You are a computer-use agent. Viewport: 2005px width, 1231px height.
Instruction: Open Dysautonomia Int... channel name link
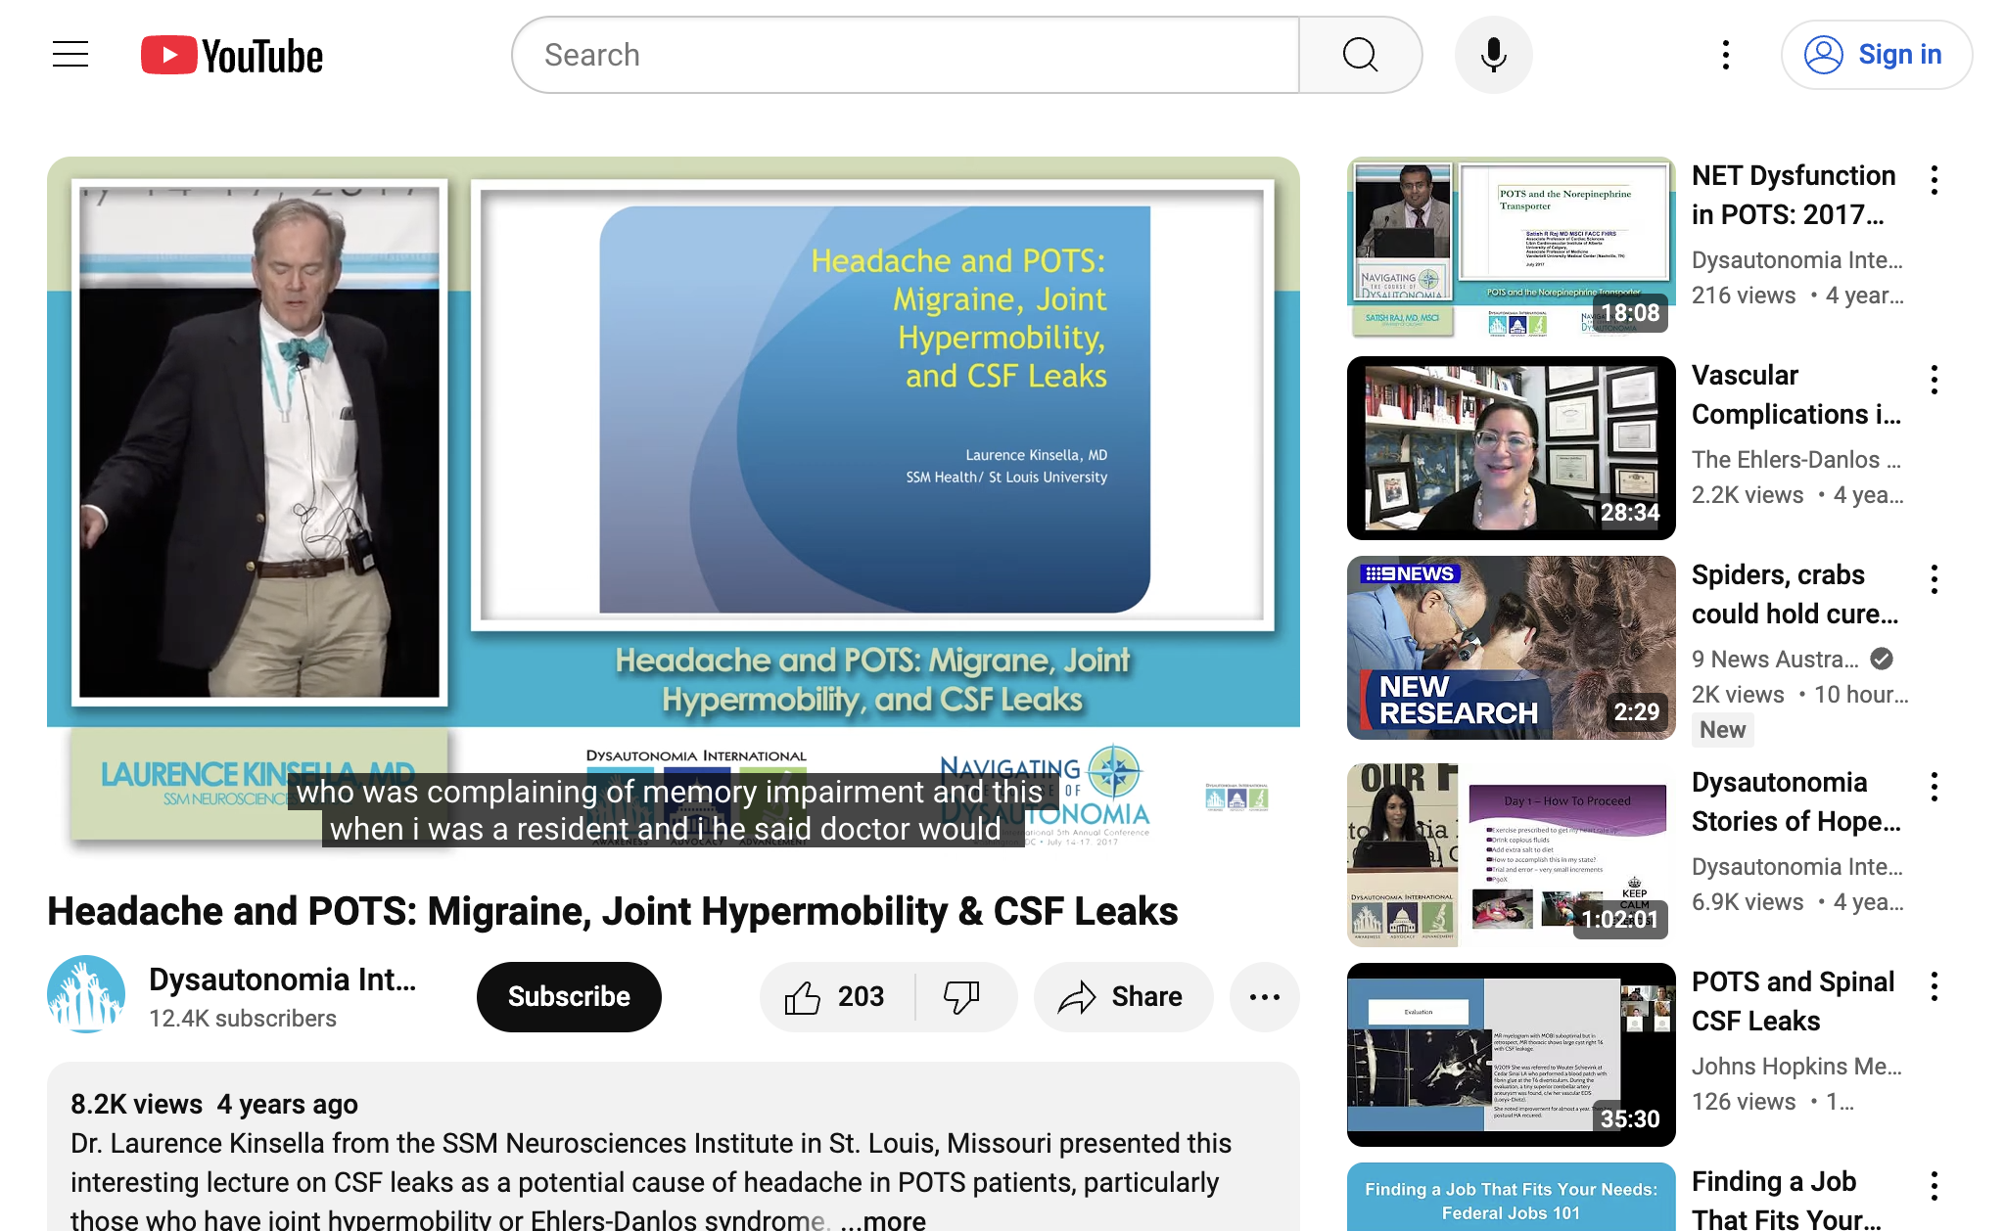[283, 980]
